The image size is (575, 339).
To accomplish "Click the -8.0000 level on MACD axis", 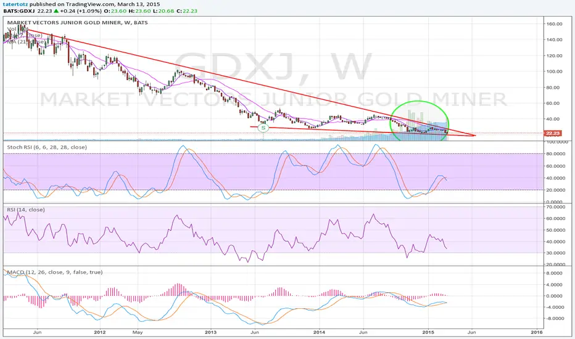I will (x=555, y=319).
